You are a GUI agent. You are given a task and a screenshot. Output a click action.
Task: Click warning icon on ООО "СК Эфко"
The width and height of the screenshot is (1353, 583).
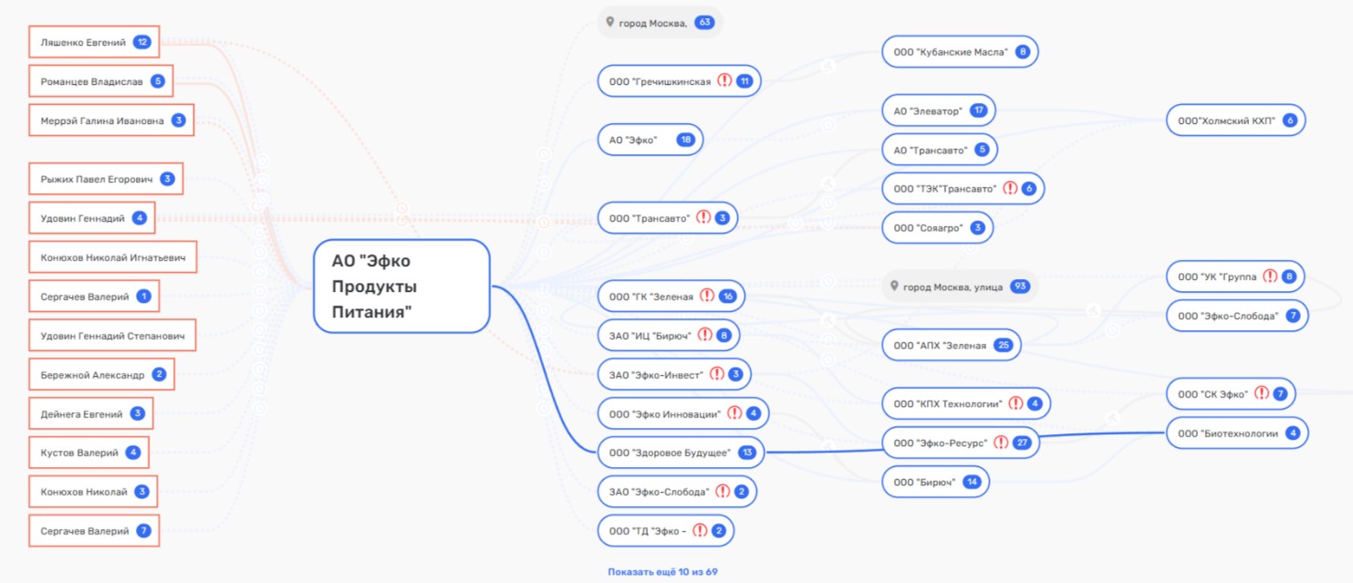tap(1262, 394)
